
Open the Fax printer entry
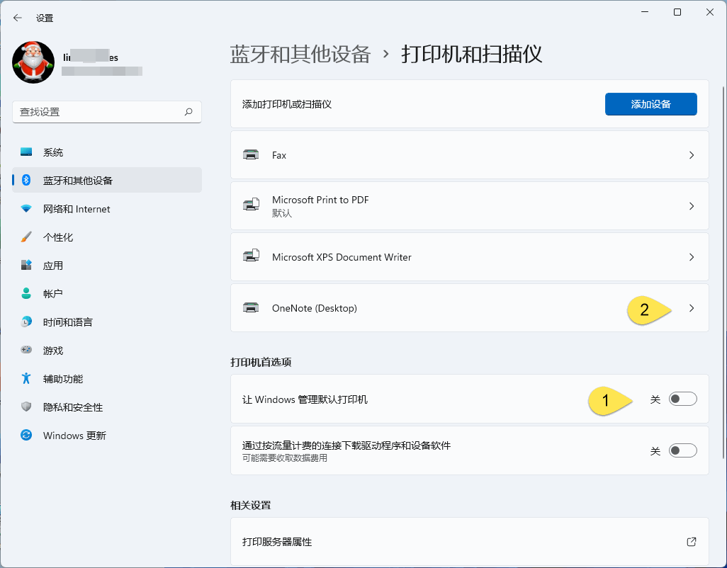(x=469, y=154)
